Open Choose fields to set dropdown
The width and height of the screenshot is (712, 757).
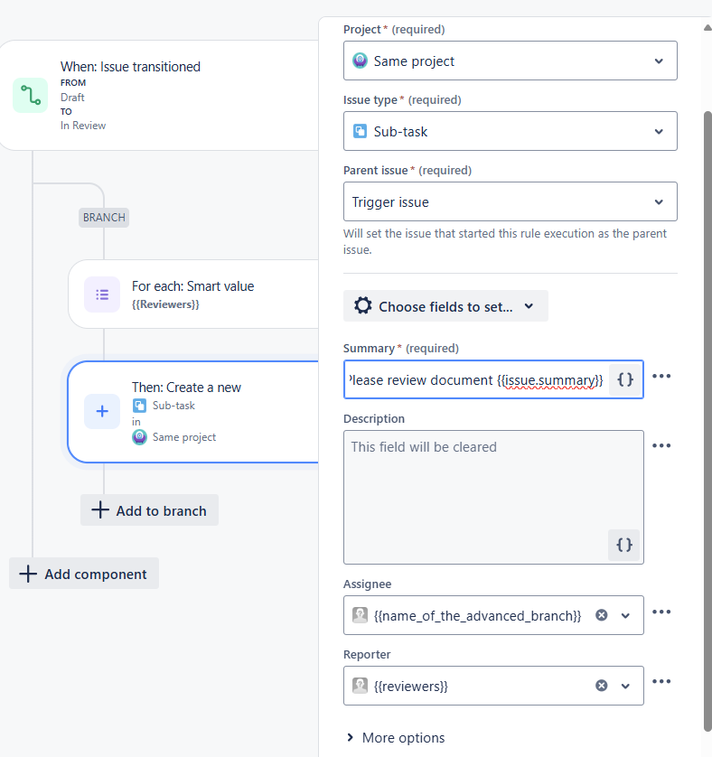point(445,306)
